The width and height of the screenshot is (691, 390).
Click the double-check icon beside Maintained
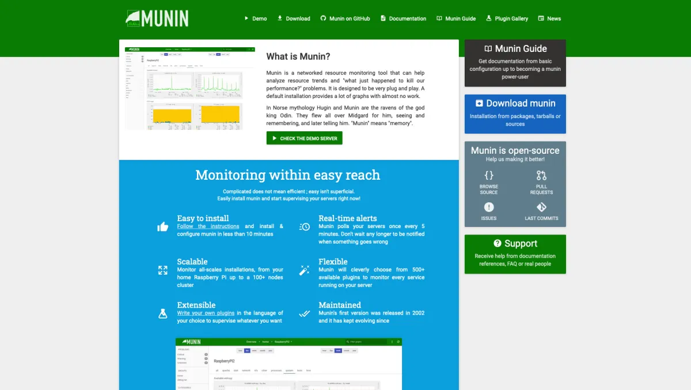tap(305, 313)
